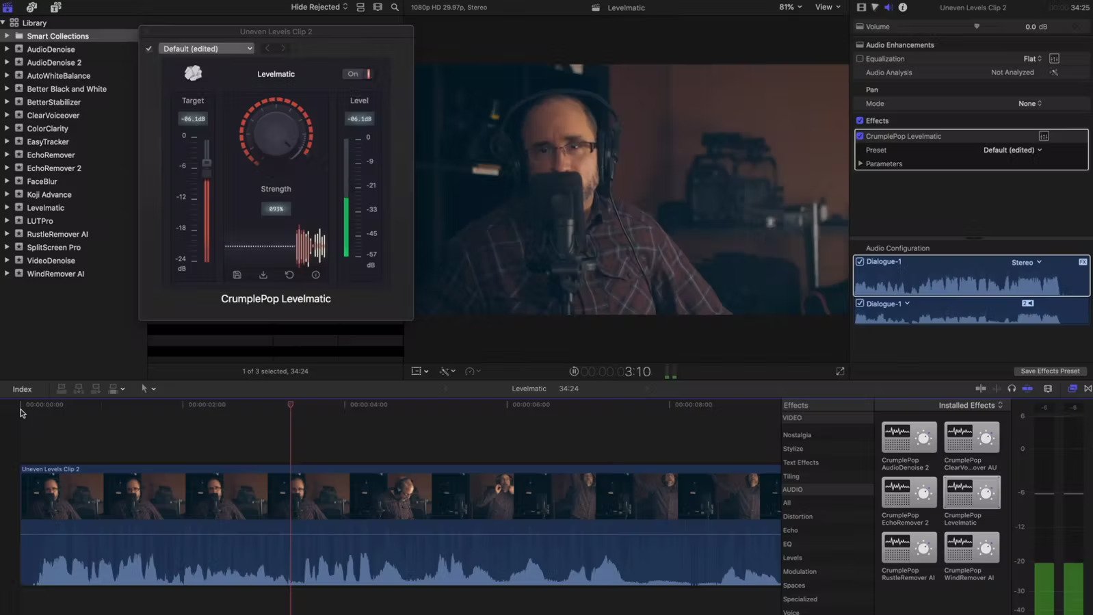Click the Audio Analysis magic wand icon
This screenshot has height=615, width=1093.
[x=1054, y=73]
